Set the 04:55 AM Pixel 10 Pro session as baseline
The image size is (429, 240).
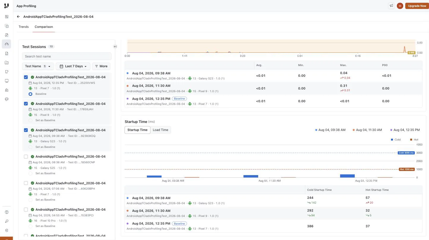(30, 226)
